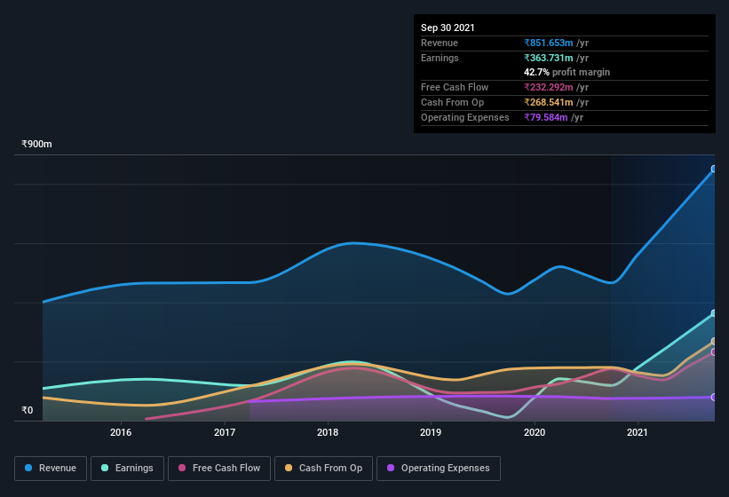Hide the Cash From Op series

[323, 469]
